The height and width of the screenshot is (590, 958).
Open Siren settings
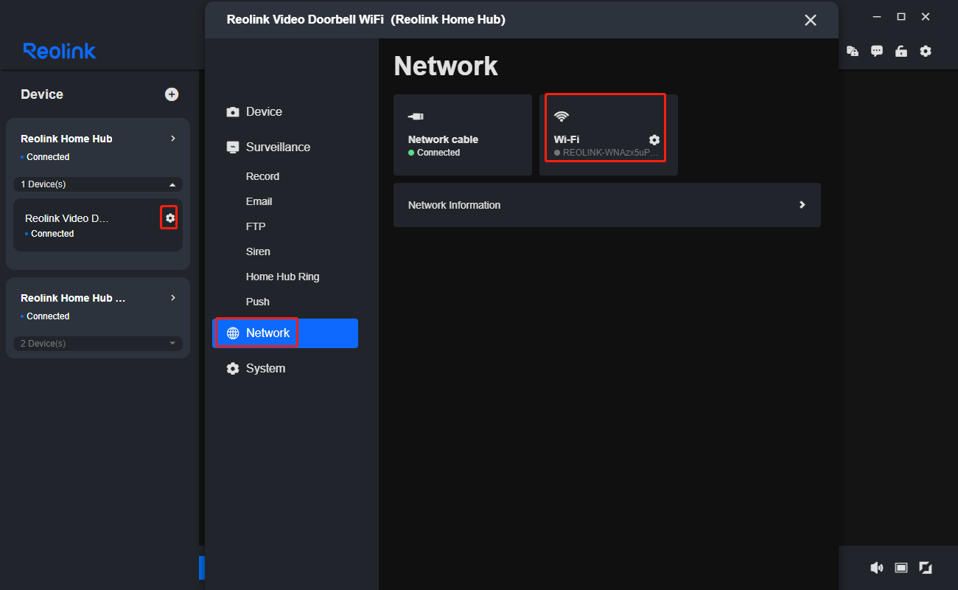pos(258,251)
